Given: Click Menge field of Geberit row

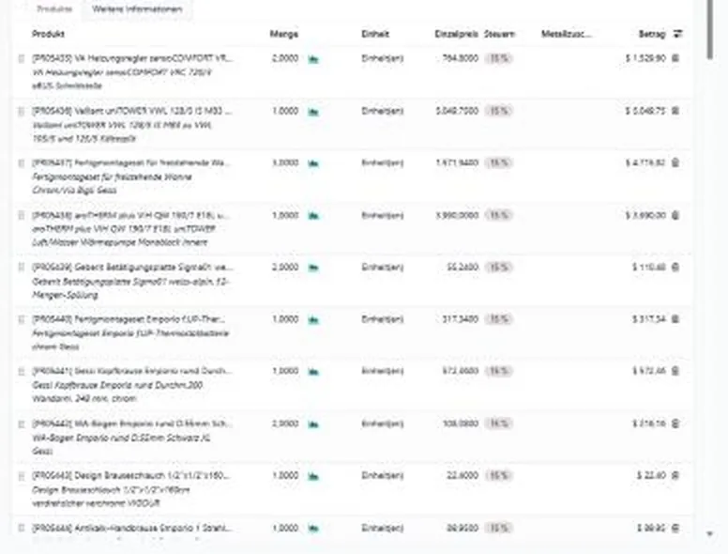Looking at the screenshot, I should [x=284, y=268].
